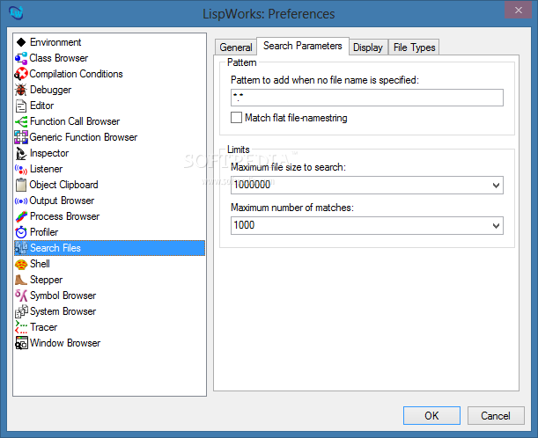Image resolution: width=538 pixels, height=438 pixels.
Task: Click the Search Files icon
Action: [x=21, y=248]
